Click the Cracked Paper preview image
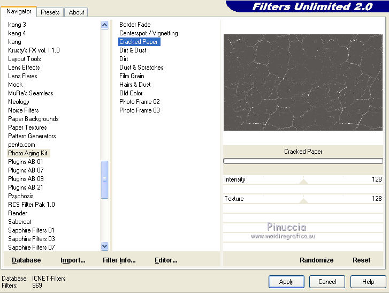The width and height of the screenshot is (389, 293). click(x=303, y=82)
